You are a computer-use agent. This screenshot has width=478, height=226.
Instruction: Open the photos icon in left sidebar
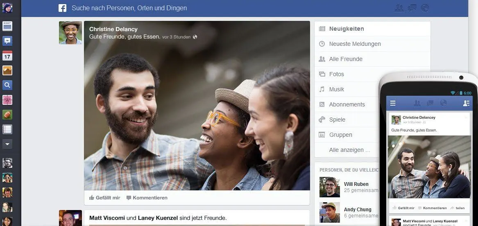(7, 70)
